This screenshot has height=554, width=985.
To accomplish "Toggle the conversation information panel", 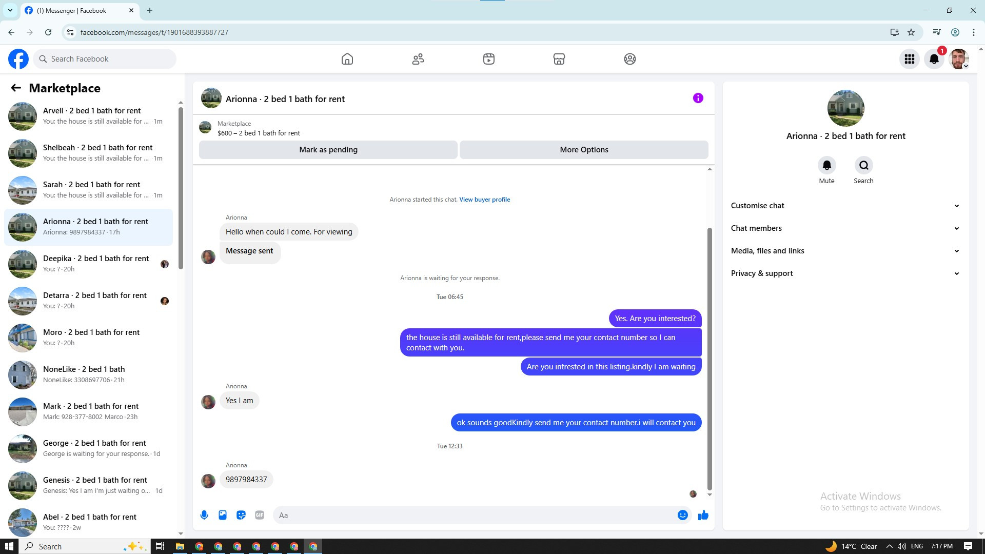I will point(698,98).
